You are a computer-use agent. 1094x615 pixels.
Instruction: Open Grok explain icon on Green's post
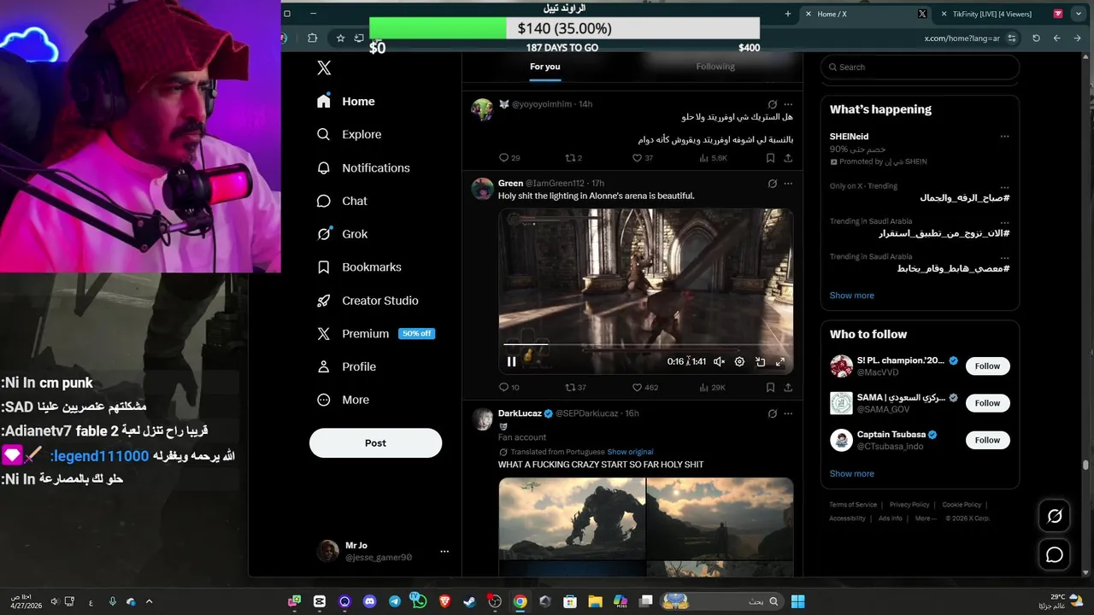pyautogui.click(x=773, y=184)
